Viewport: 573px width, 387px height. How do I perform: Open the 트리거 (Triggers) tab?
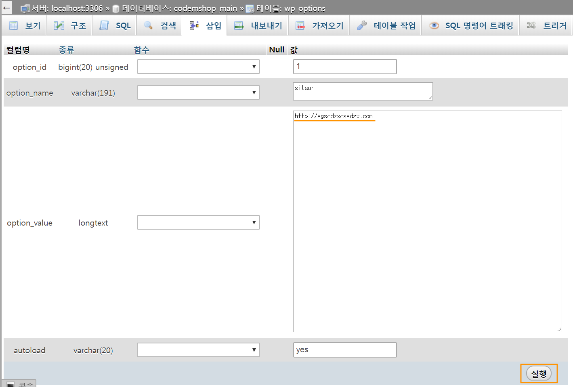[x=546, y=25]
